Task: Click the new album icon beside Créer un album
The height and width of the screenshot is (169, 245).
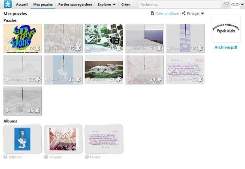Action: point(152,13)
